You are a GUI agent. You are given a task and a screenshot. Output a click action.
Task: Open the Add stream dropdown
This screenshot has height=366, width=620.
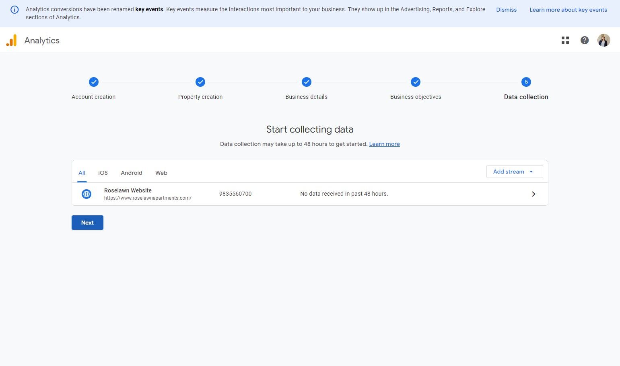515,172
